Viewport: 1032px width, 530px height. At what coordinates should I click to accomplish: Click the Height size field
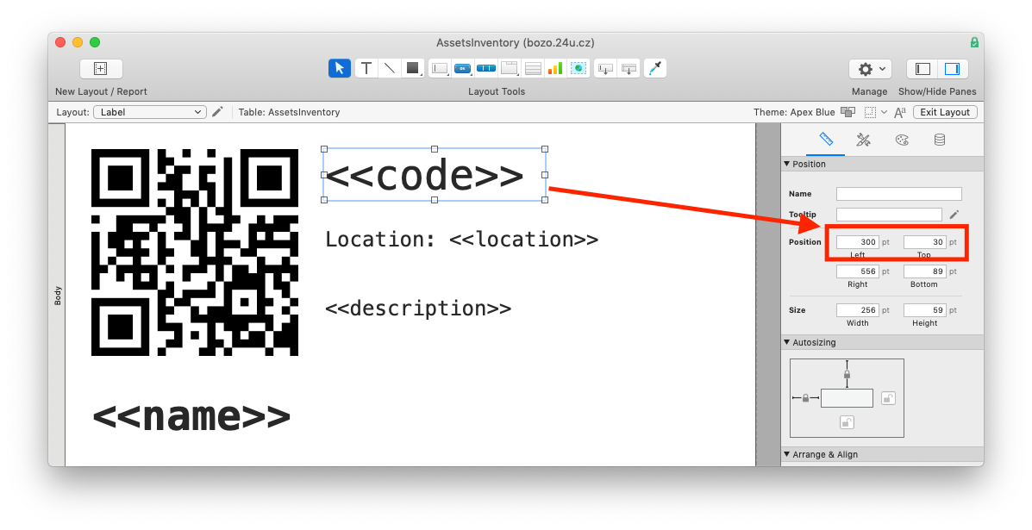(925, 309)
